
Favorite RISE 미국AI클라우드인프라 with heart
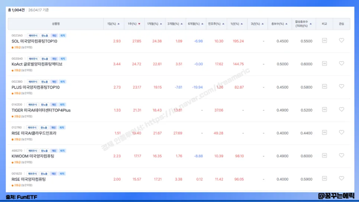(342, 132)
